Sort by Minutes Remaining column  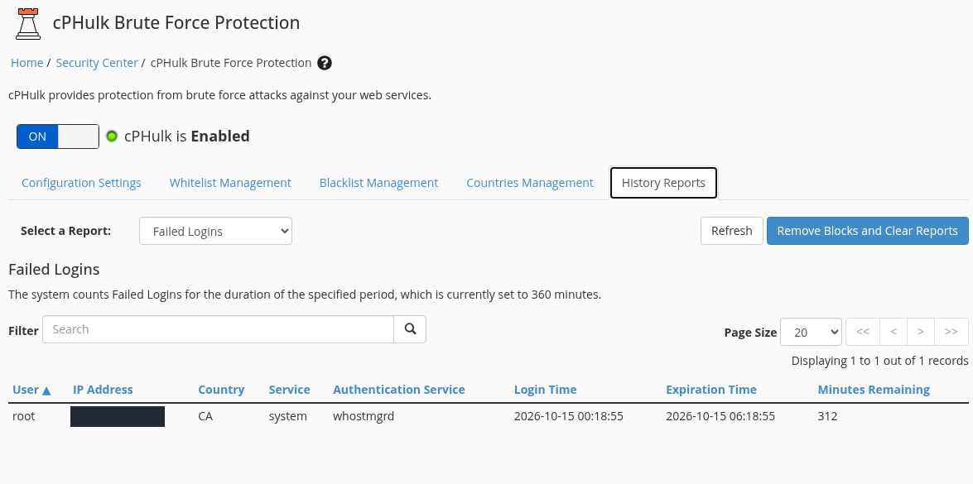point(874,390)
